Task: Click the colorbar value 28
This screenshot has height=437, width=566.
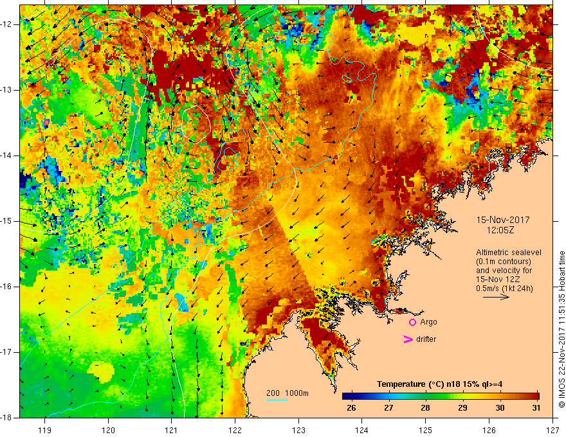Action: pos(425,408)
